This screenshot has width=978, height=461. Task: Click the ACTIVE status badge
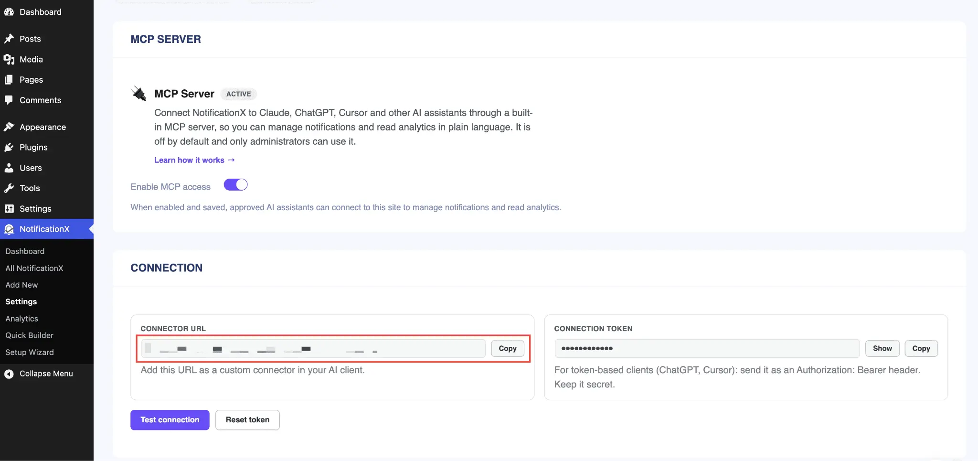tap(239, 94)
